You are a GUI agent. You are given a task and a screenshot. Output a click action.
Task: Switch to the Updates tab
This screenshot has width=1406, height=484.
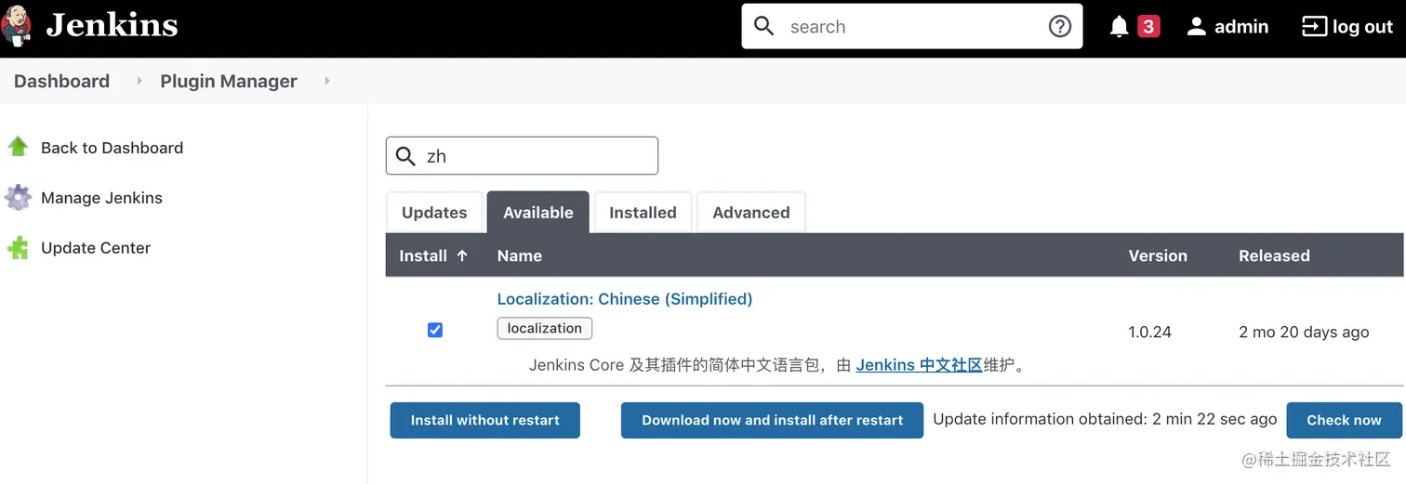(434, 213)
